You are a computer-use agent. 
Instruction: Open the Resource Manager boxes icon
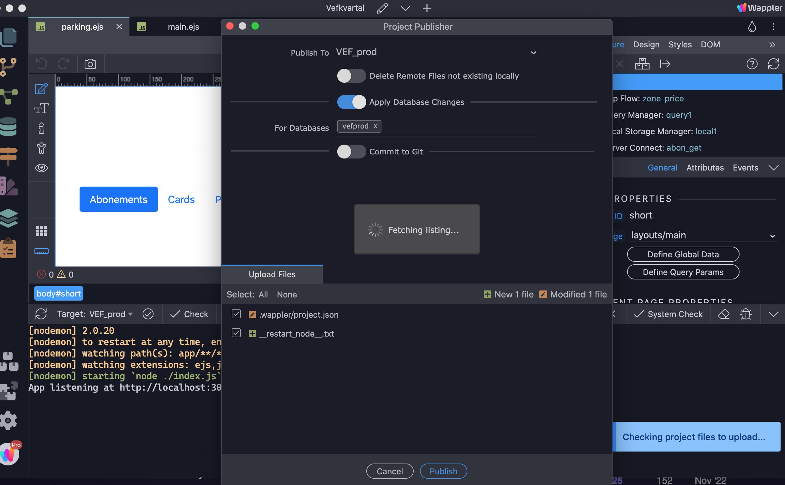tap(9, 361)
